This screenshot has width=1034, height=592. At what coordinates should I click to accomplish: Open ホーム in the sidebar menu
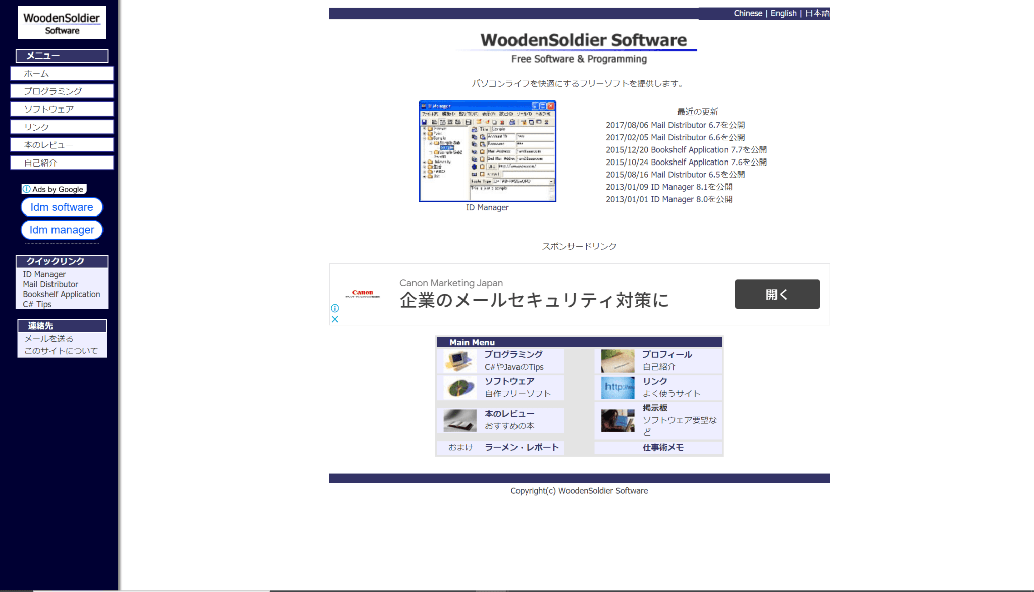pyautogui.click(x=62, y=74)
